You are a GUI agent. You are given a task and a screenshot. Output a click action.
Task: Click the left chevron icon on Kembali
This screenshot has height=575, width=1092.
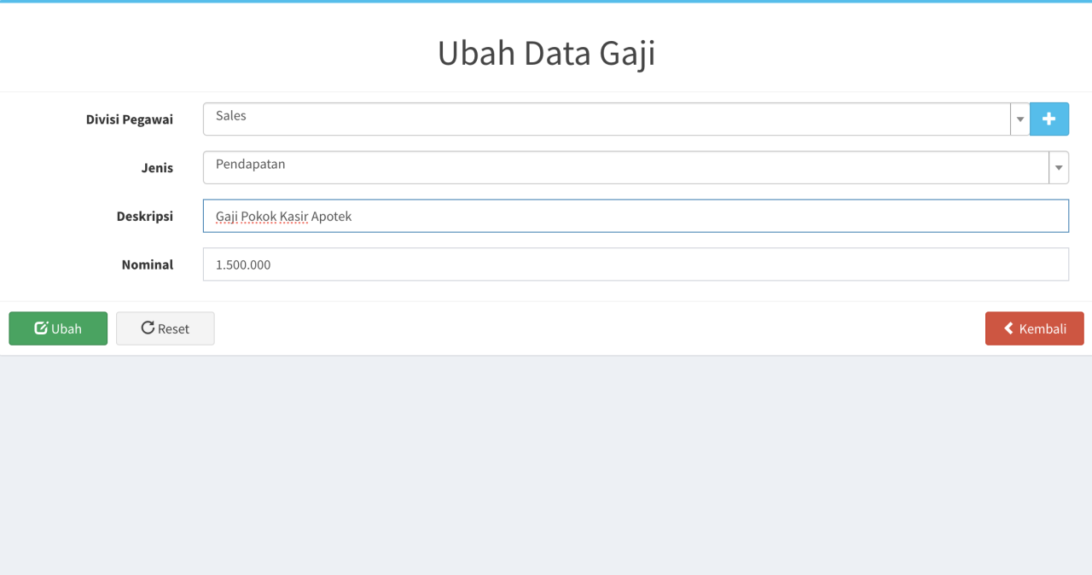point(1008,328)
